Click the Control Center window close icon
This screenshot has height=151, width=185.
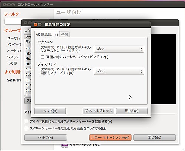click(5, 5)
